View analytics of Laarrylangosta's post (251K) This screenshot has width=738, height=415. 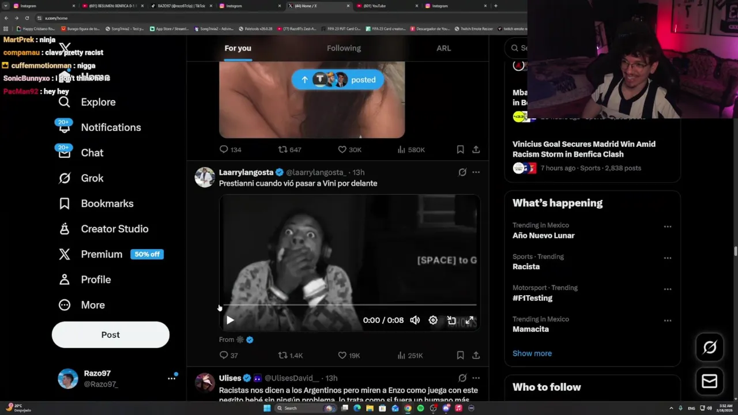[410, 356]
